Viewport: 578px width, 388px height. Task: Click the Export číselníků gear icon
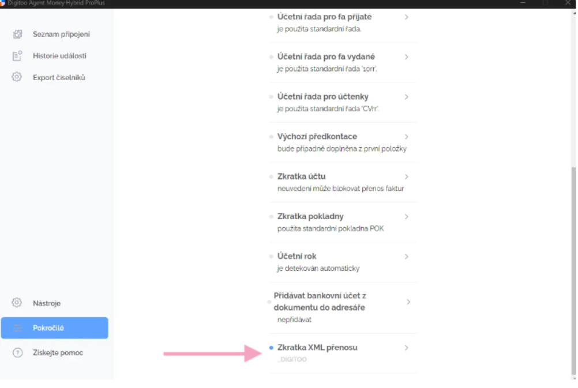[17, 77]
